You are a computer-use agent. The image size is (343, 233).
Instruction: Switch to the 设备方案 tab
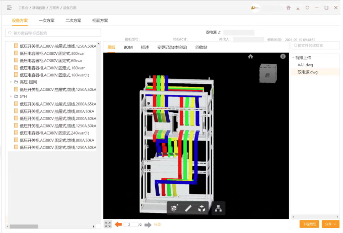click(20, 21)
